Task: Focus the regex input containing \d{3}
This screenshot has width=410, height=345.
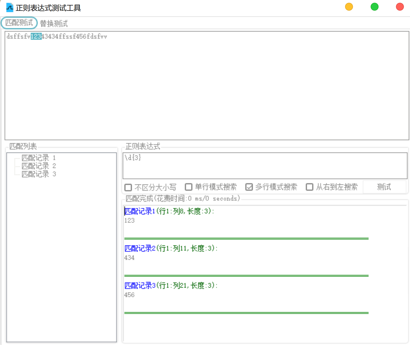Action: 265,166
